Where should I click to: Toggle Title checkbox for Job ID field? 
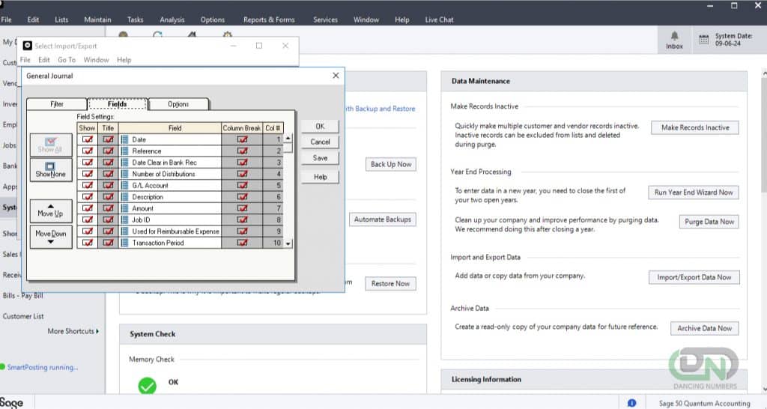(108, 219)
